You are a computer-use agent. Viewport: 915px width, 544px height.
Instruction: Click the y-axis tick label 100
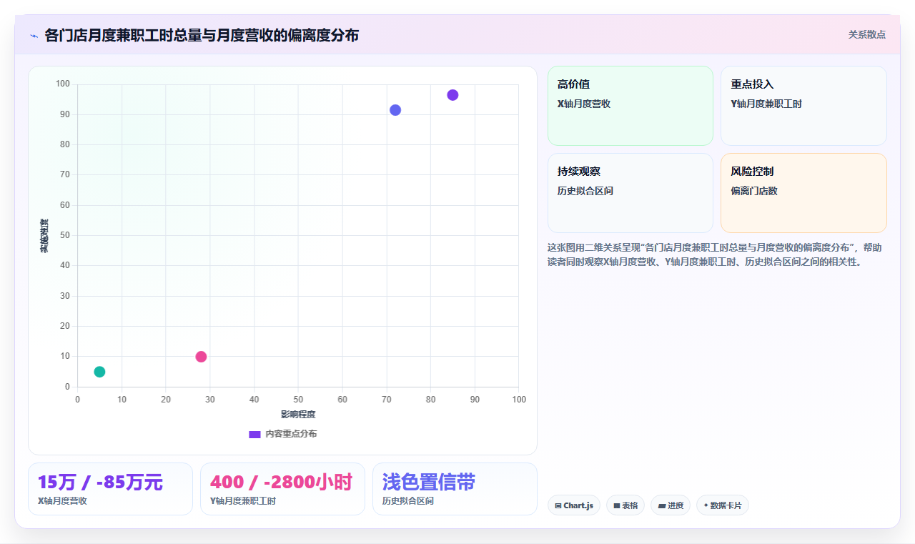[63, 84]
